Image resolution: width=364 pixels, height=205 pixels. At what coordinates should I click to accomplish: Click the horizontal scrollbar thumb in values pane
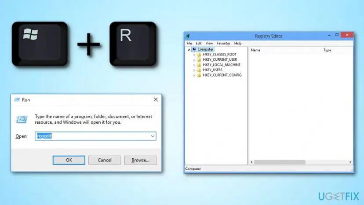point(280,162)
